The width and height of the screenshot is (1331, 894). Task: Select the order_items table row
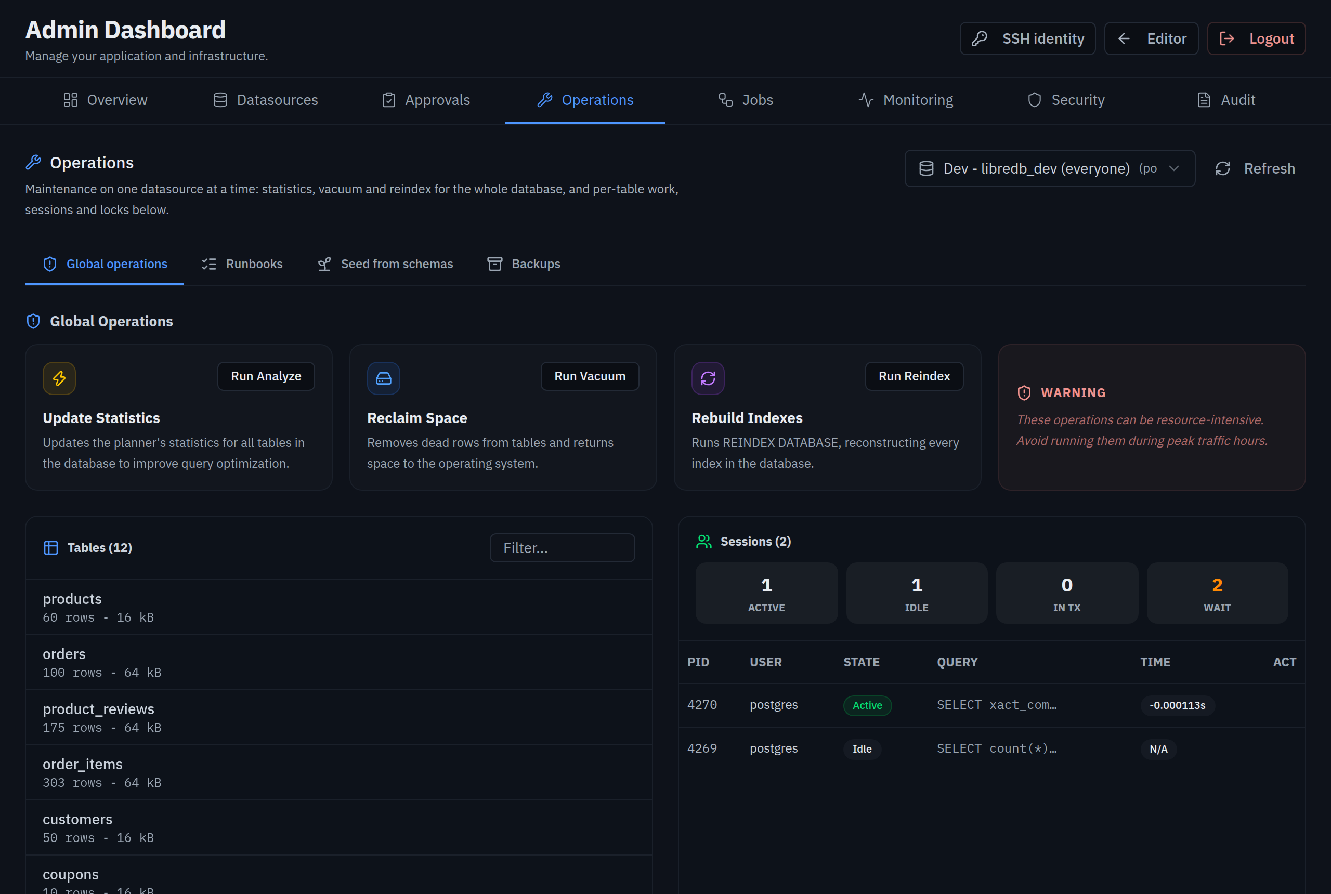(x=339, y=772)
